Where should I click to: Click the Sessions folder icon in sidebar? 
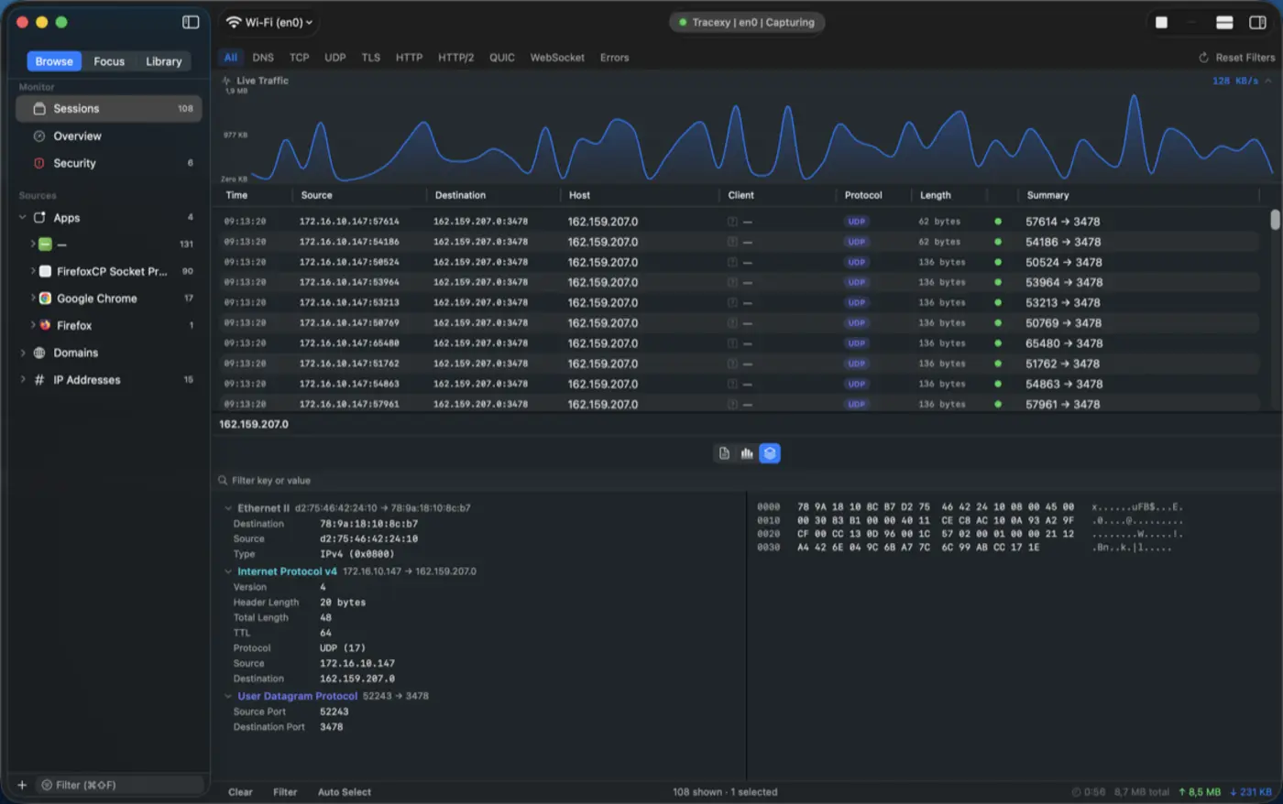pos(39,108)
